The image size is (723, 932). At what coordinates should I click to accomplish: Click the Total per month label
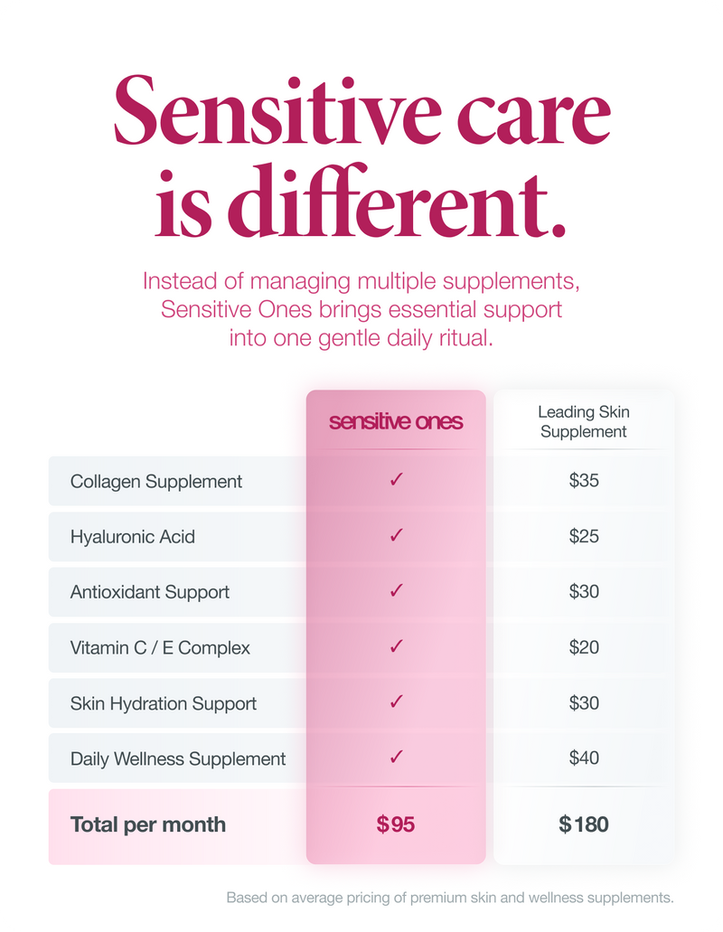point(148,824)
